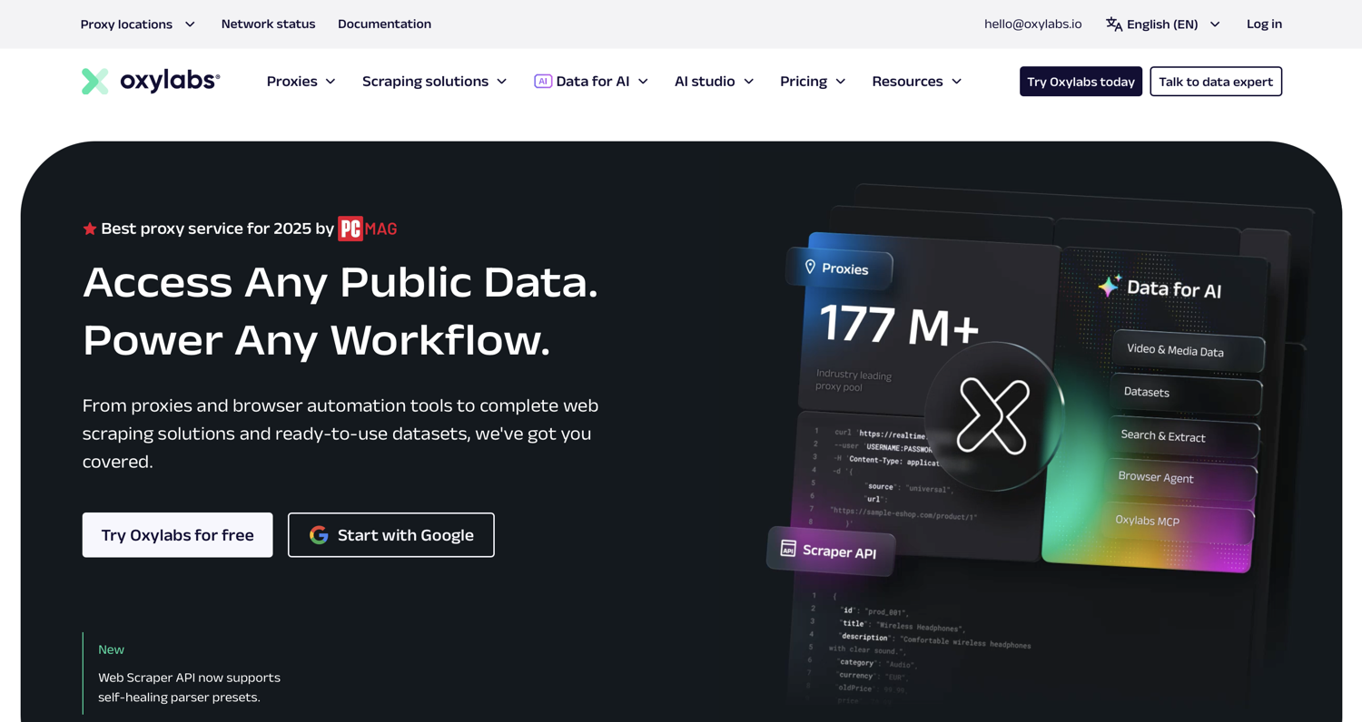Open AI studio navigation menu
This screenshot has width=1362, height=722.
tap(715, 82)
